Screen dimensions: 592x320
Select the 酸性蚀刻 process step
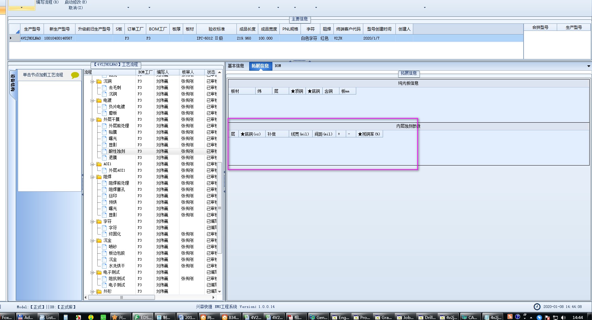pyautogui.click(x=117, y=151)
